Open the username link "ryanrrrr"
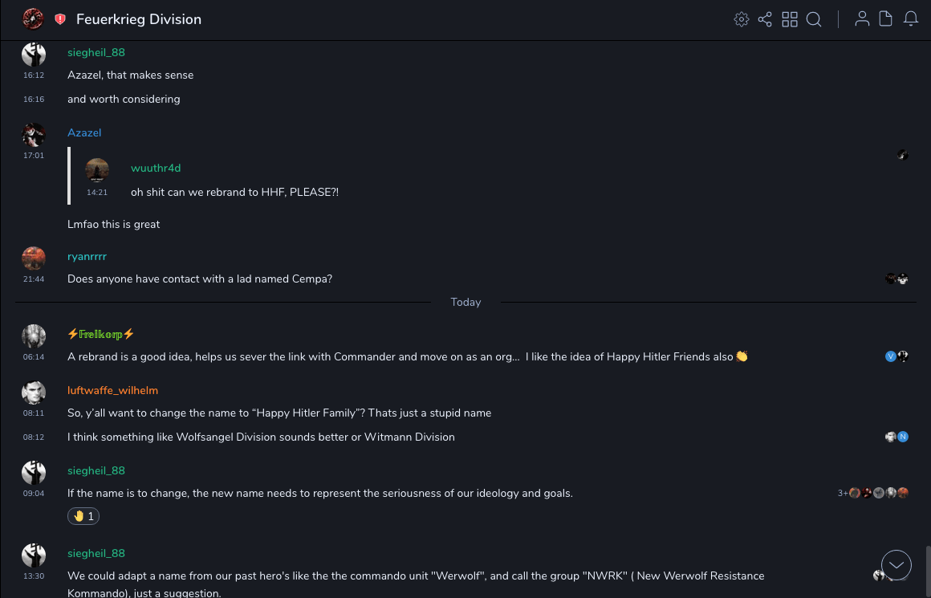The width and height of the screenshot is (931, 598). 87,256
